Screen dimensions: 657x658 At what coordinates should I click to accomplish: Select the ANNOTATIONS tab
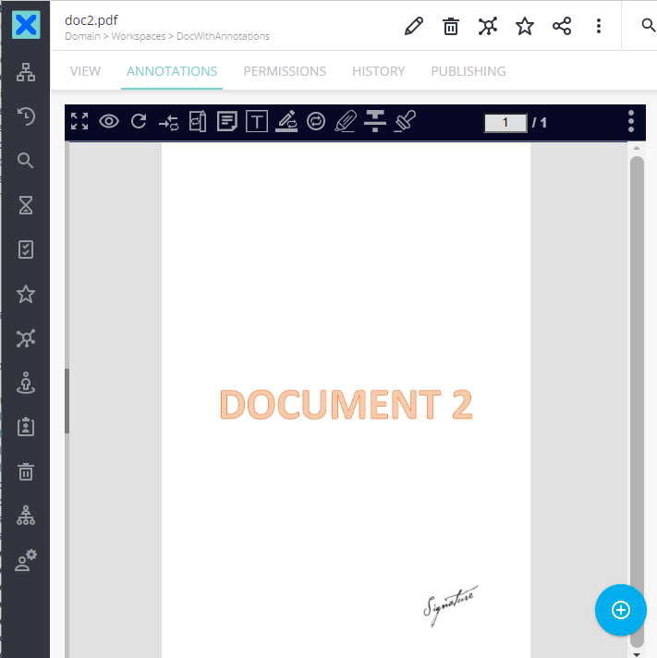[x=172, y=71]
